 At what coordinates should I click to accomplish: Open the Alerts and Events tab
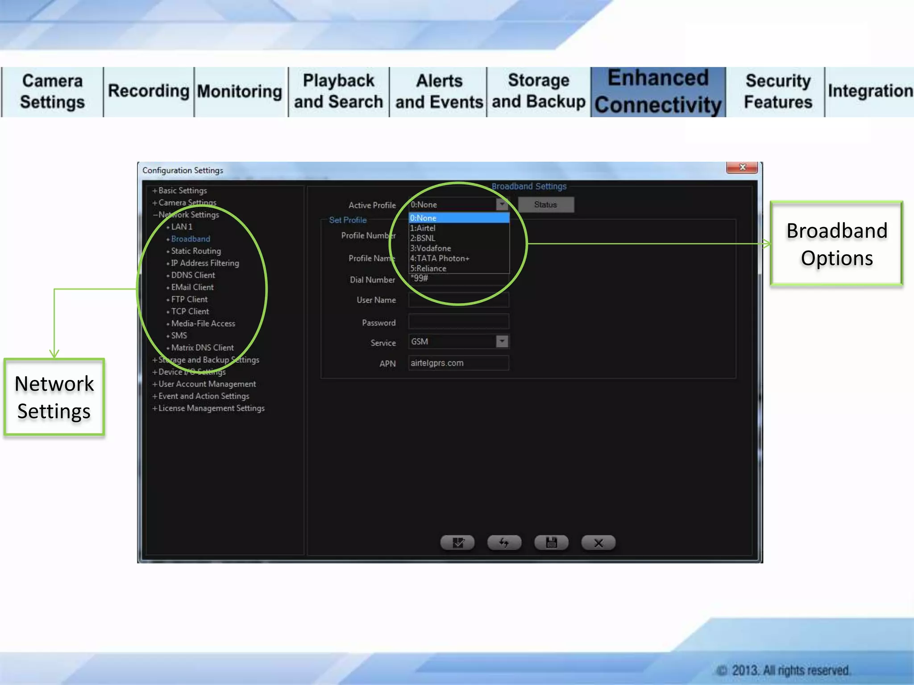click(439, 92)
